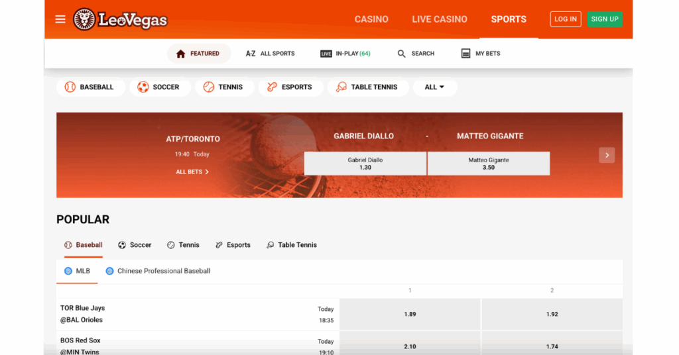Click the tennis icon in Popular tabs

click(x=170, y=245)
